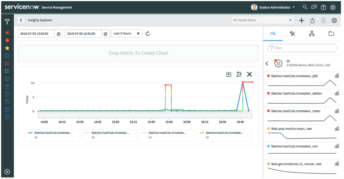
Task: Refresh the chart data
Action: 148,34
